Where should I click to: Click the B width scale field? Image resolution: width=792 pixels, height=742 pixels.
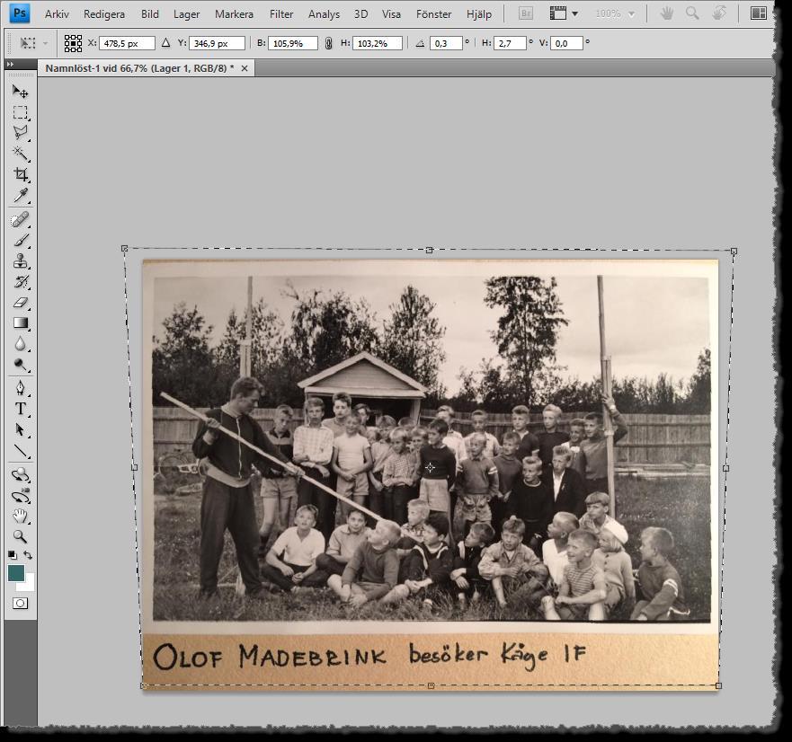point(293,43)
